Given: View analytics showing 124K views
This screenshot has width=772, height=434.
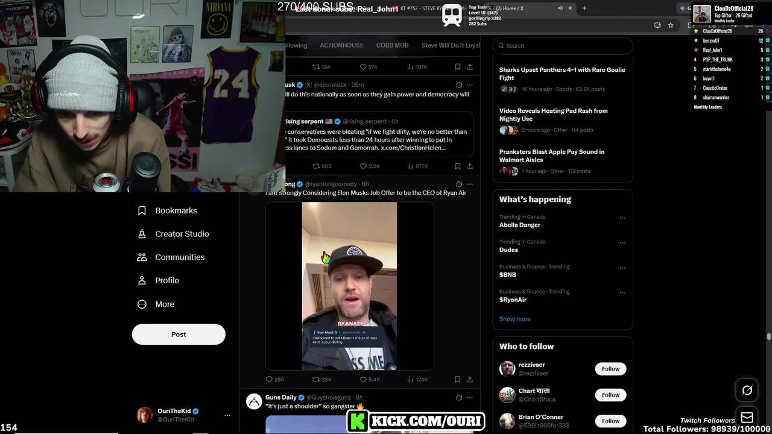Looking at the screenshot, I should point(417,379).
